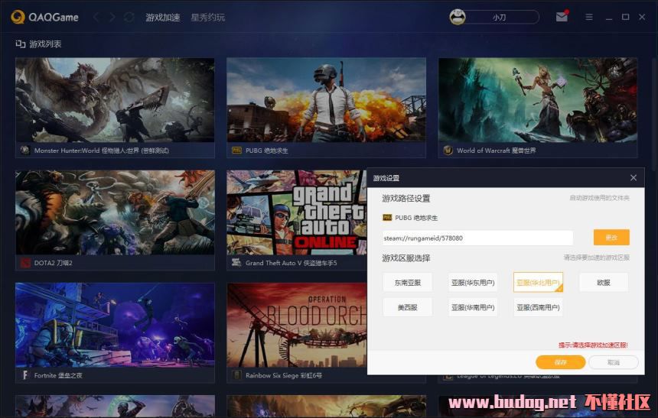Select the 东南亚服 region
Image resolution: width=658 pixels, height=418 pixels.
coord(407,283)
